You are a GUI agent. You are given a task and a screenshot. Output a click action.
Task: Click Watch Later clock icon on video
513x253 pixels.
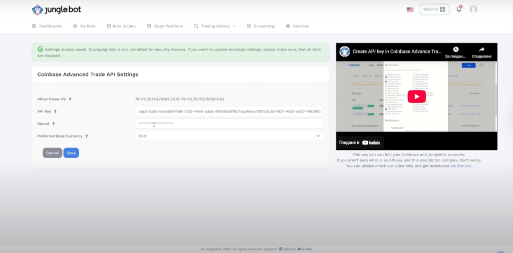456,49
